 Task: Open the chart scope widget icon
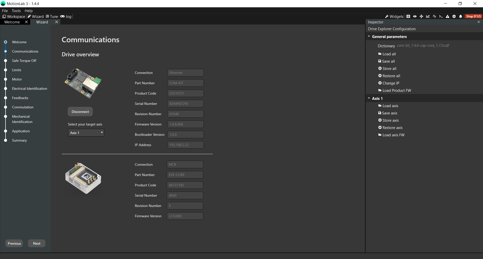point(428,16)
